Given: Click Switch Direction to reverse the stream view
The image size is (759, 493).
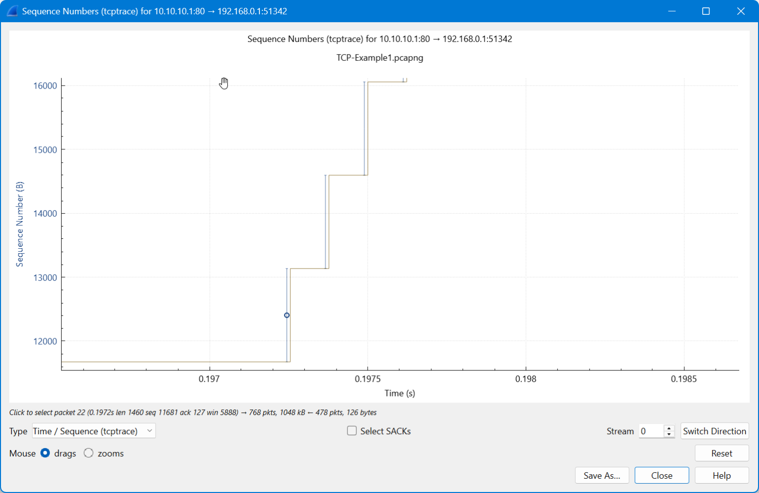Looking at the screenshot, I should [715, 431].
